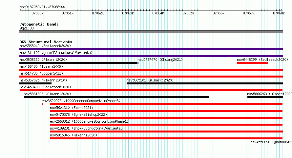
Task: Select the 9q21.33 band label
Action: tap(27, 28)
